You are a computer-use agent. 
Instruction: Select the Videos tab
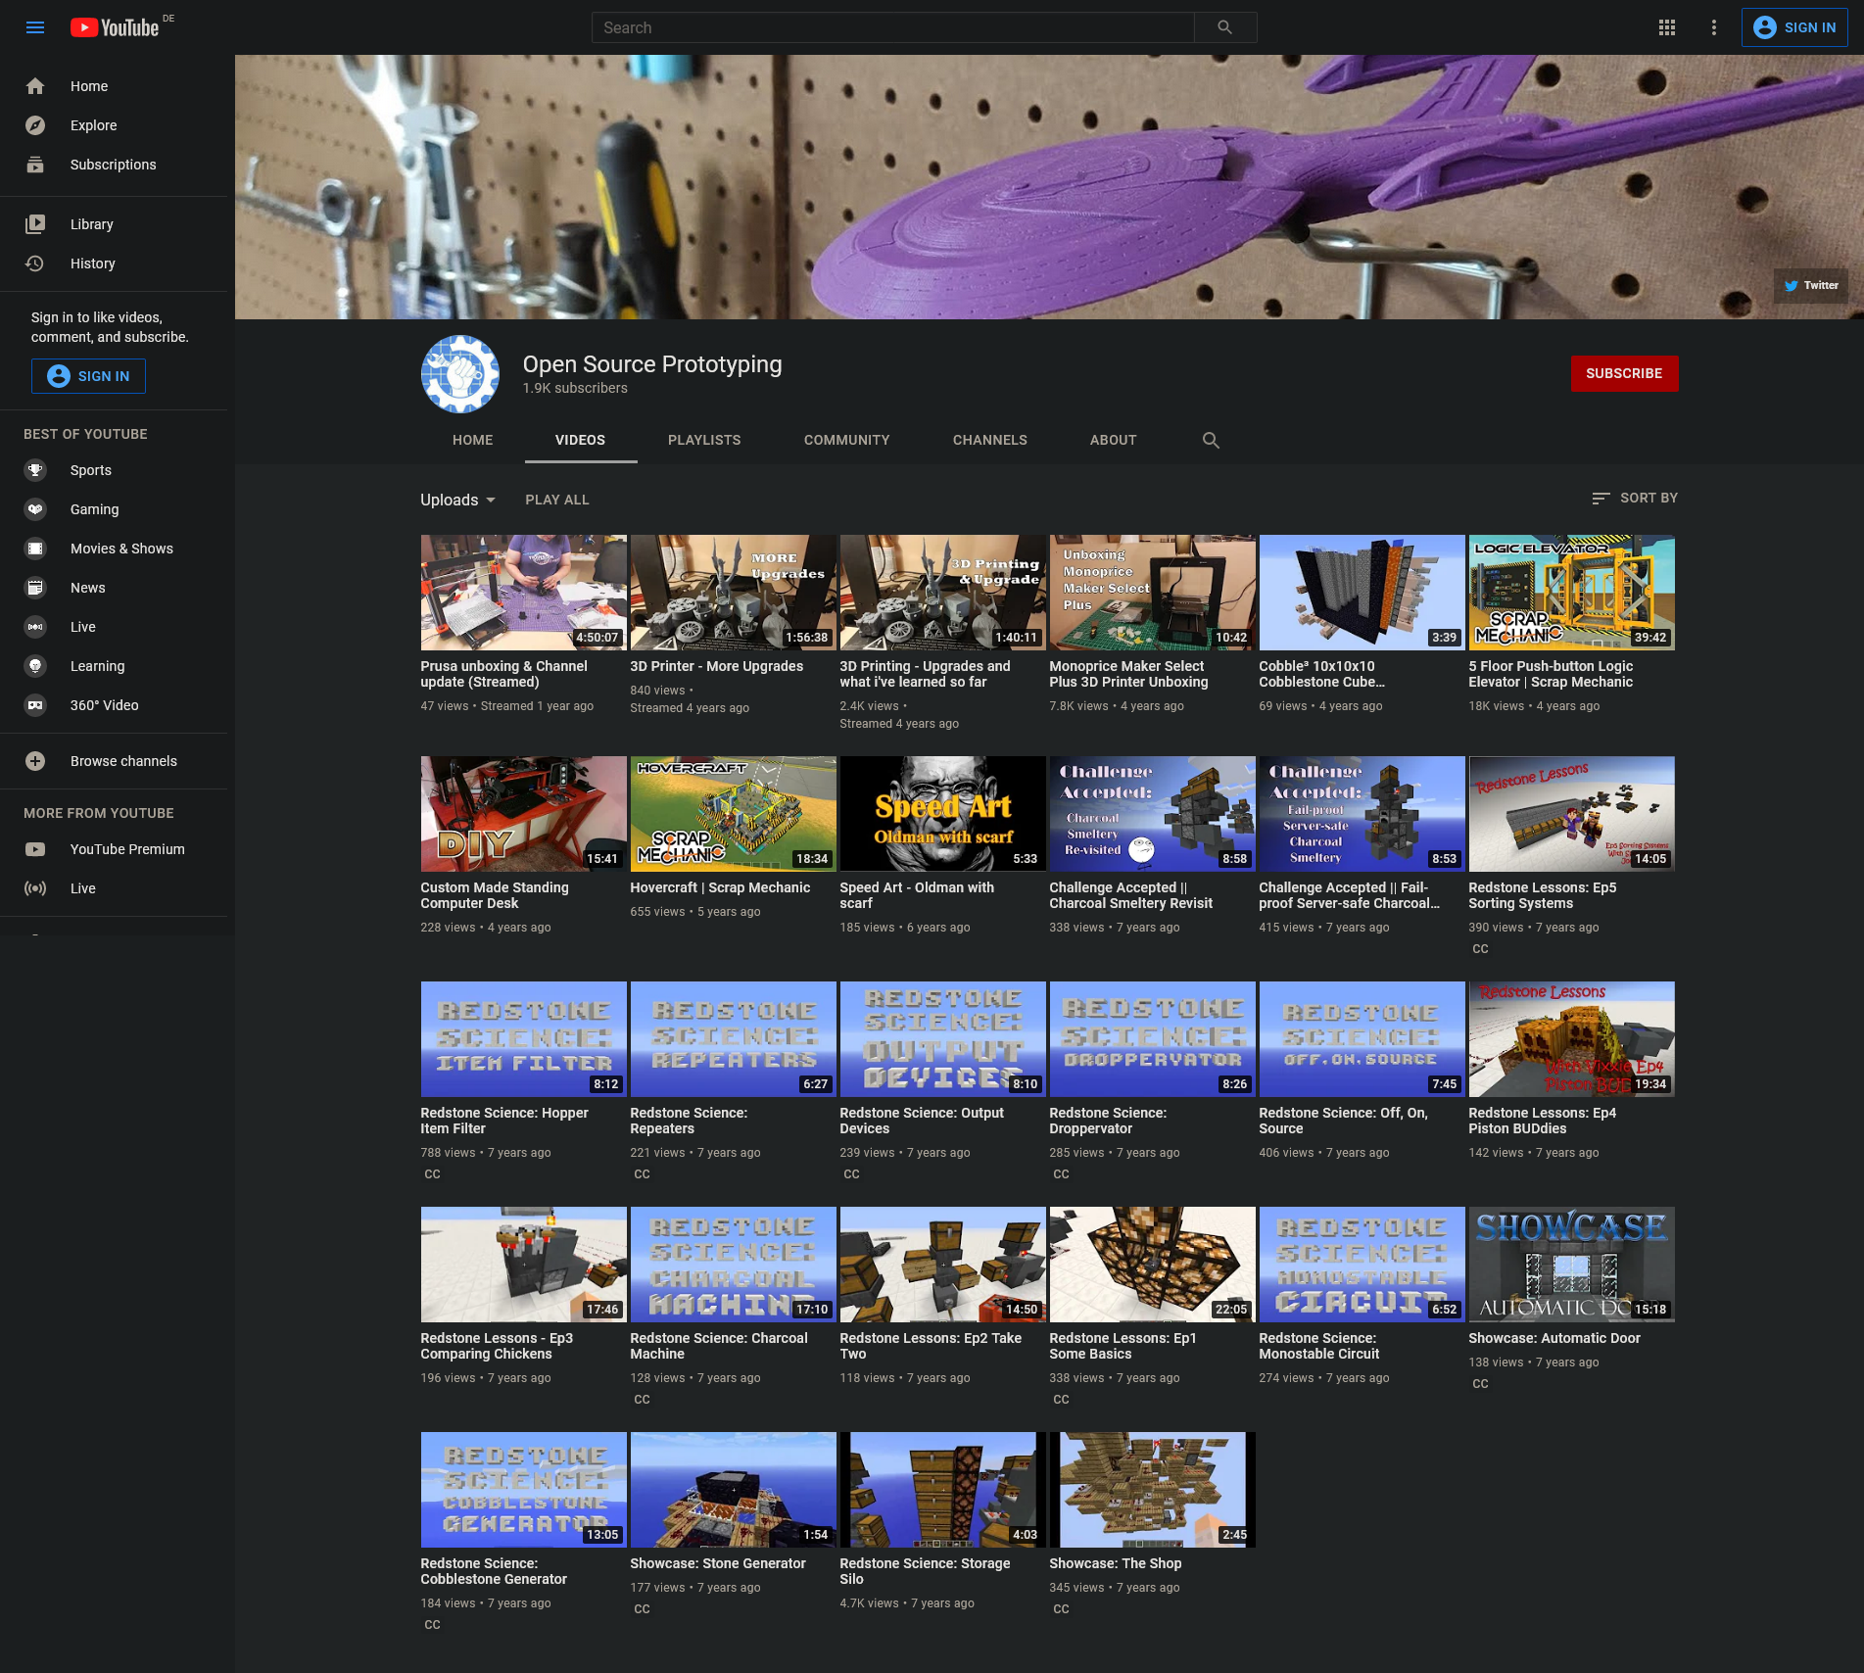click(x=581, y=441)
